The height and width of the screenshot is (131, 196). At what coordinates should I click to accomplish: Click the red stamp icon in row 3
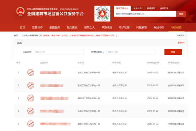click(x=30, y=98)
